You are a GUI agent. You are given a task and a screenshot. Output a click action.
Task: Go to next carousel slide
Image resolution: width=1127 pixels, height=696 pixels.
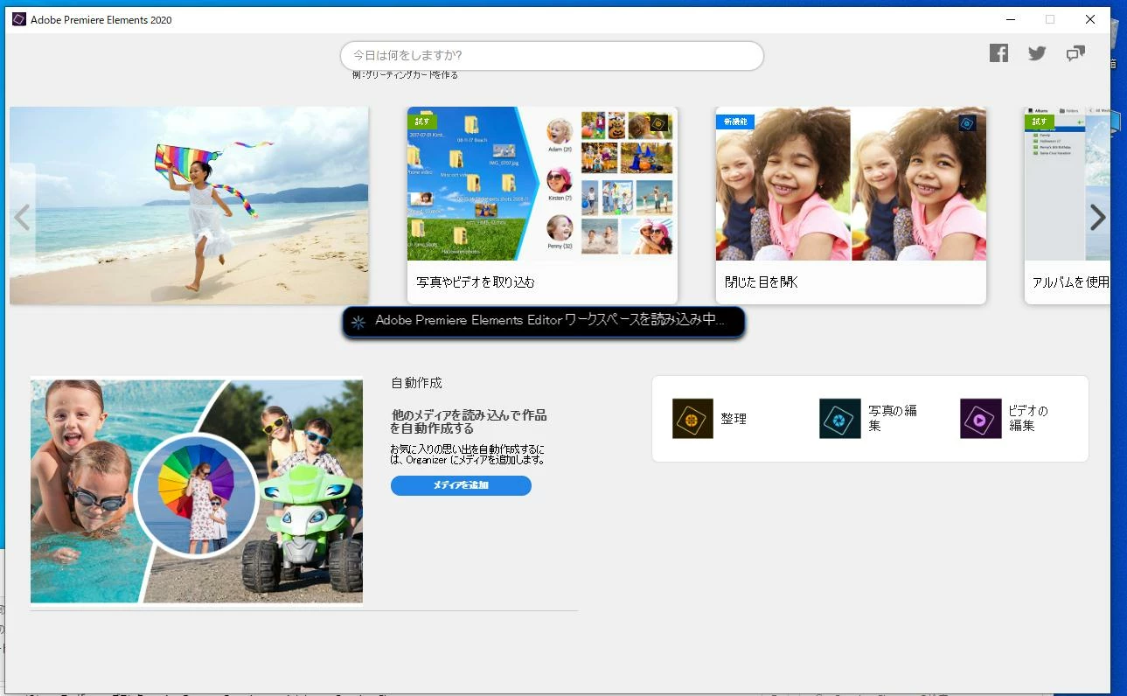tap(1097, 218)
